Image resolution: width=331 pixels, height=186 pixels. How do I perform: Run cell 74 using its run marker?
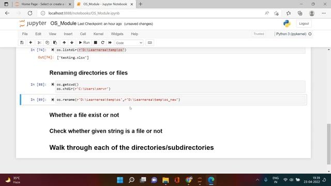pyautogui.click(x=53, y=50)
